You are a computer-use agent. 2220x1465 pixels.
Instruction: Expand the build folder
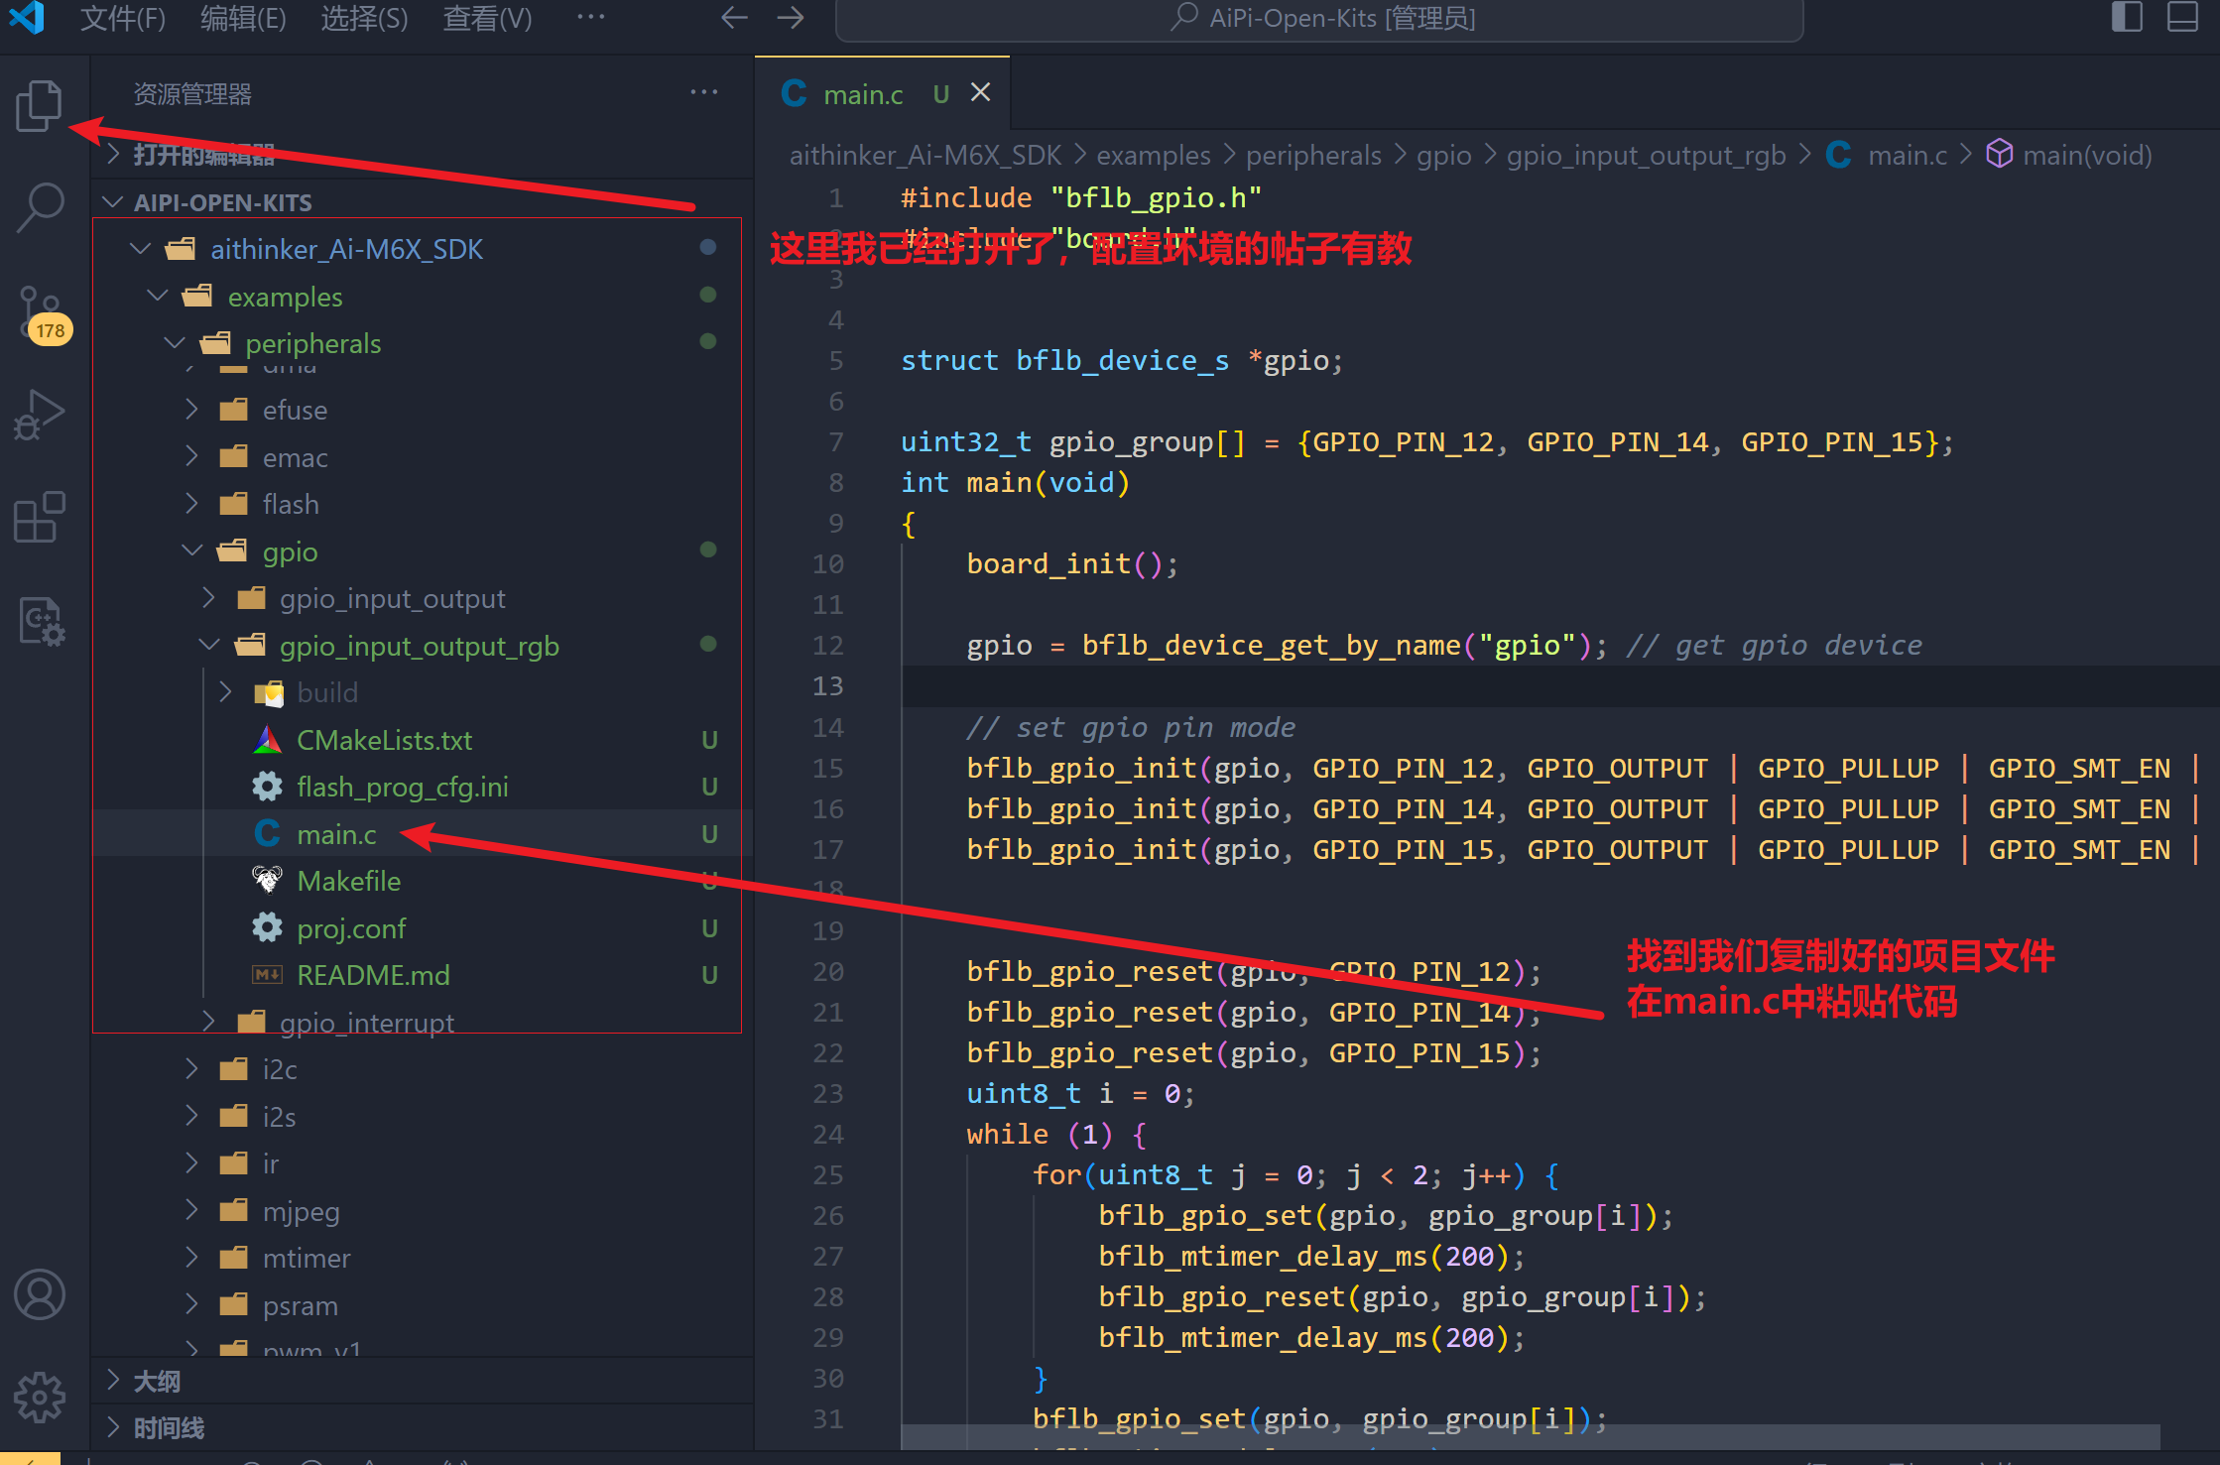point(423,692)
